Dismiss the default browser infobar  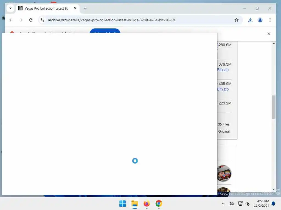269,34
